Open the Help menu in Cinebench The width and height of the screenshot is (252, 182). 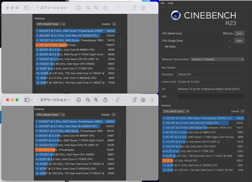click(x=170, y=3)
